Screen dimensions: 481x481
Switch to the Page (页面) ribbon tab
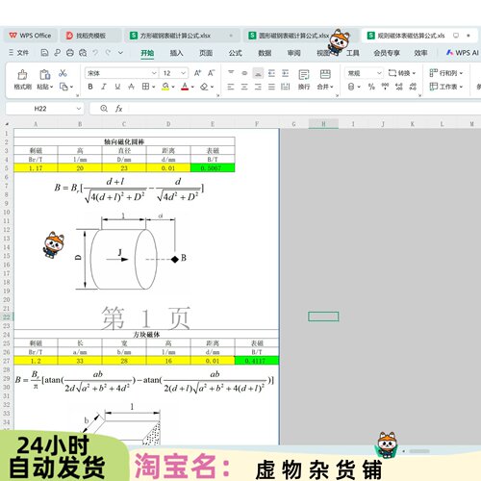pyautogui.click(x=206, y=53)
